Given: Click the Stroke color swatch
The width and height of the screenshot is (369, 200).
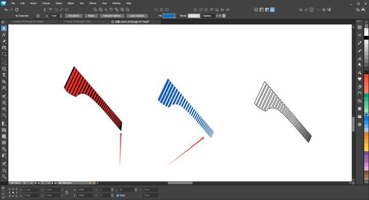Looking at the screenshot, I should (x=194, y=16).
